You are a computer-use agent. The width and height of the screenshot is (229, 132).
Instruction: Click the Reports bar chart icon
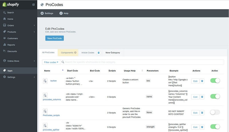(x=5, y=45)
